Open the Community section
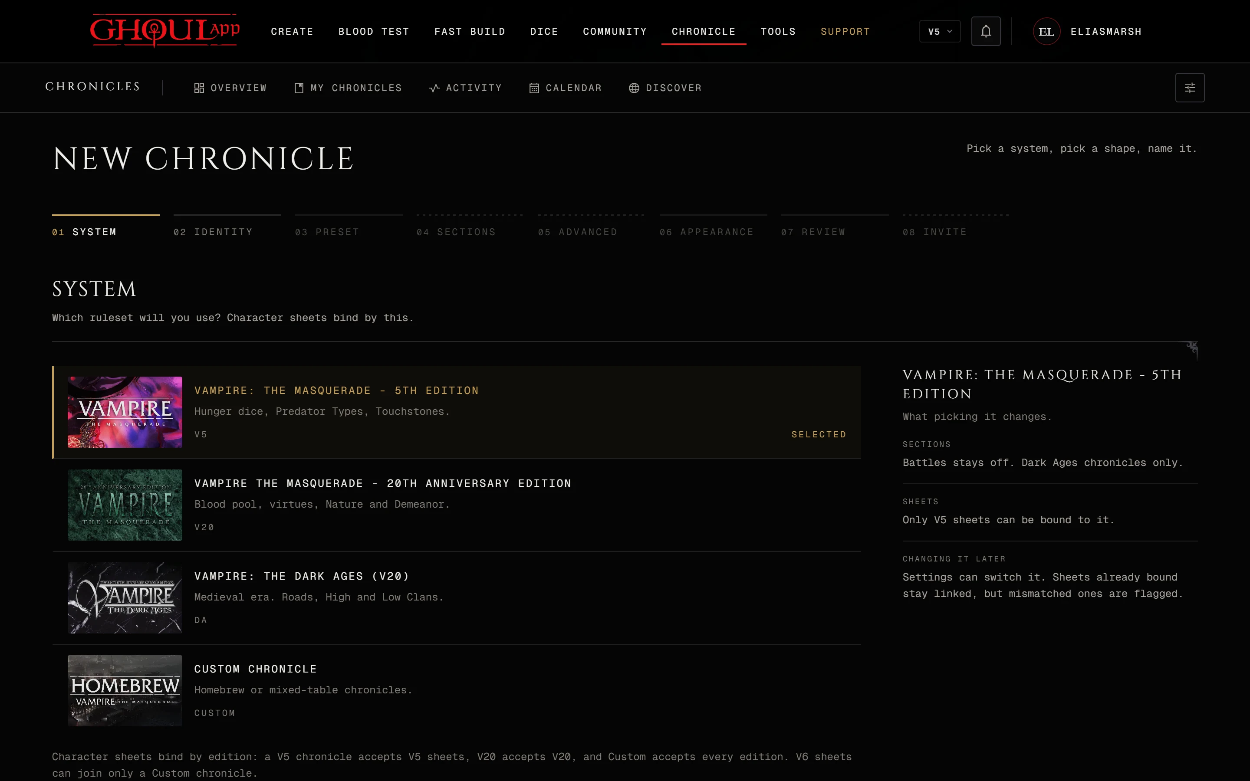The image size is (1250, 781). [615, 32]
